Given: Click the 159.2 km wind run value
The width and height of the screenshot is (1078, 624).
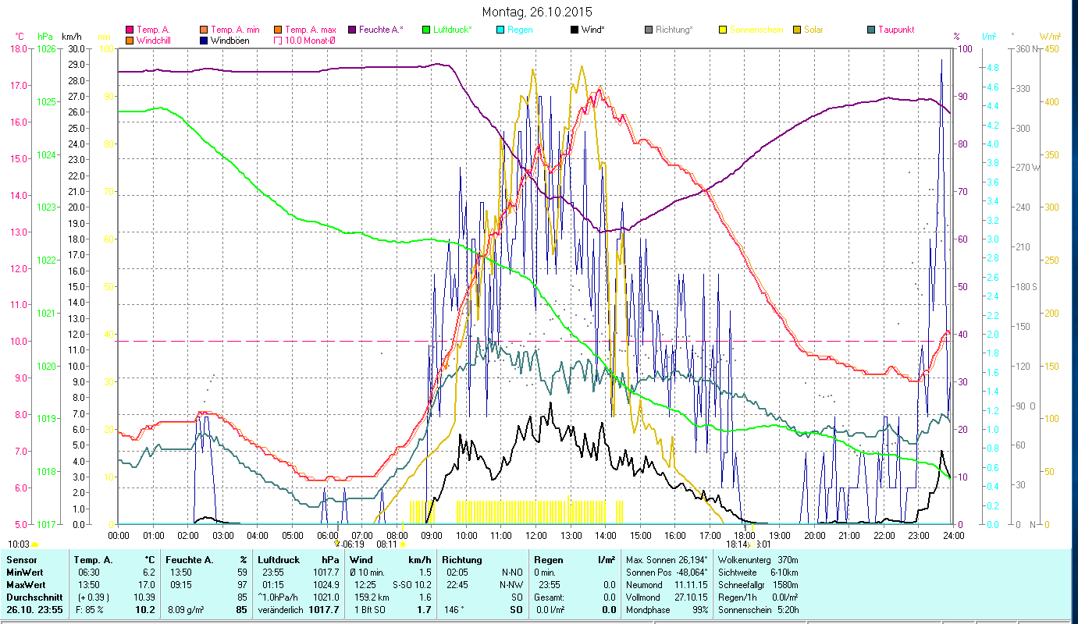Looking at the screenshot, I should pyautogui.click(x=370, y=596).
